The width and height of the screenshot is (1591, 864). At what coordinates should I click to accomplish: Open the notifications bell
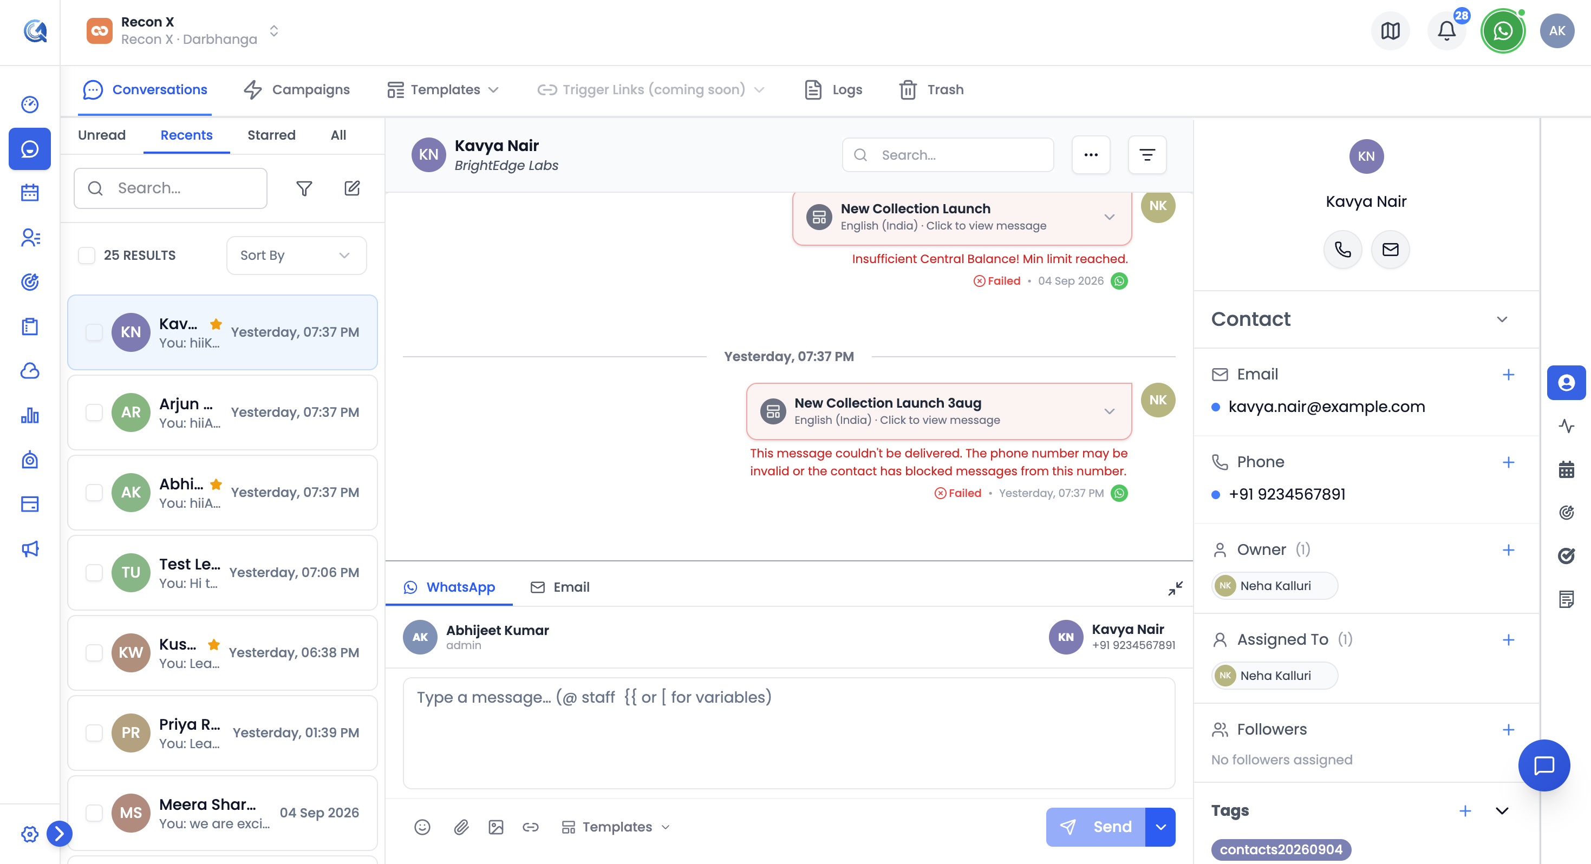point(1446,31)
